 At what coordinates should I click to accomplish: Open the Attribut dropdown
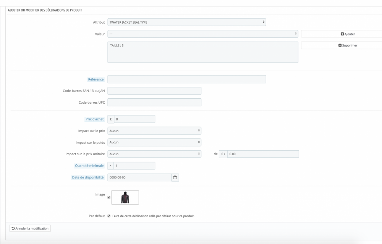[187, 22]
